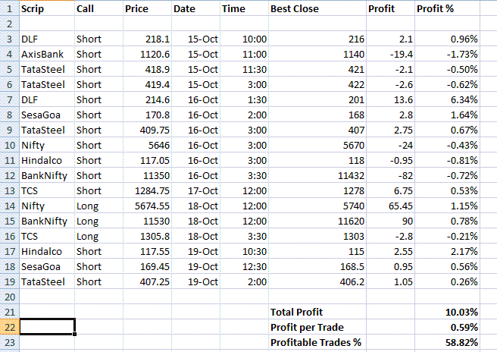The image size is (497, 352).
Task: Select the SesaGoa cell in row 18
Action: click(x=47, y=266)
